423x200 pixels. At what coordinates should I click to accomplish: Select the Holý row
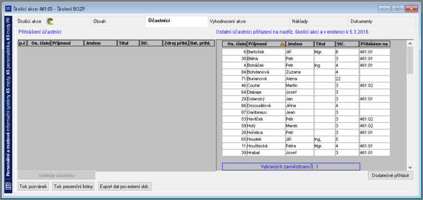306,126
